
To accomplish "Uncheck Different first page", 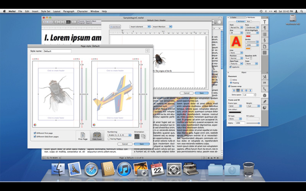I will click(x=35, y=133).
